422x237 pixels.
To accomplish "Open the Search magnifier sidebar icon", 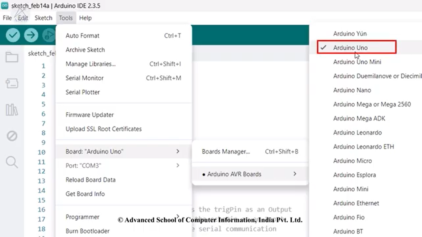I will tap(12, 162).
